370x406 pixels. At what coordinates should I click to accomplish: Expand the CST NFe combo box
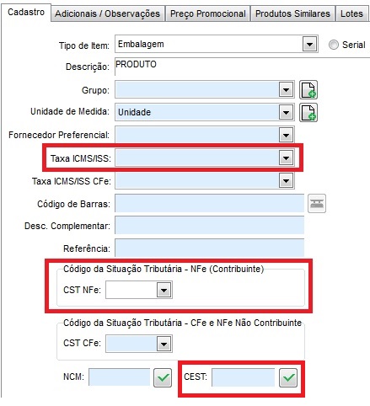tap(164, 290)
